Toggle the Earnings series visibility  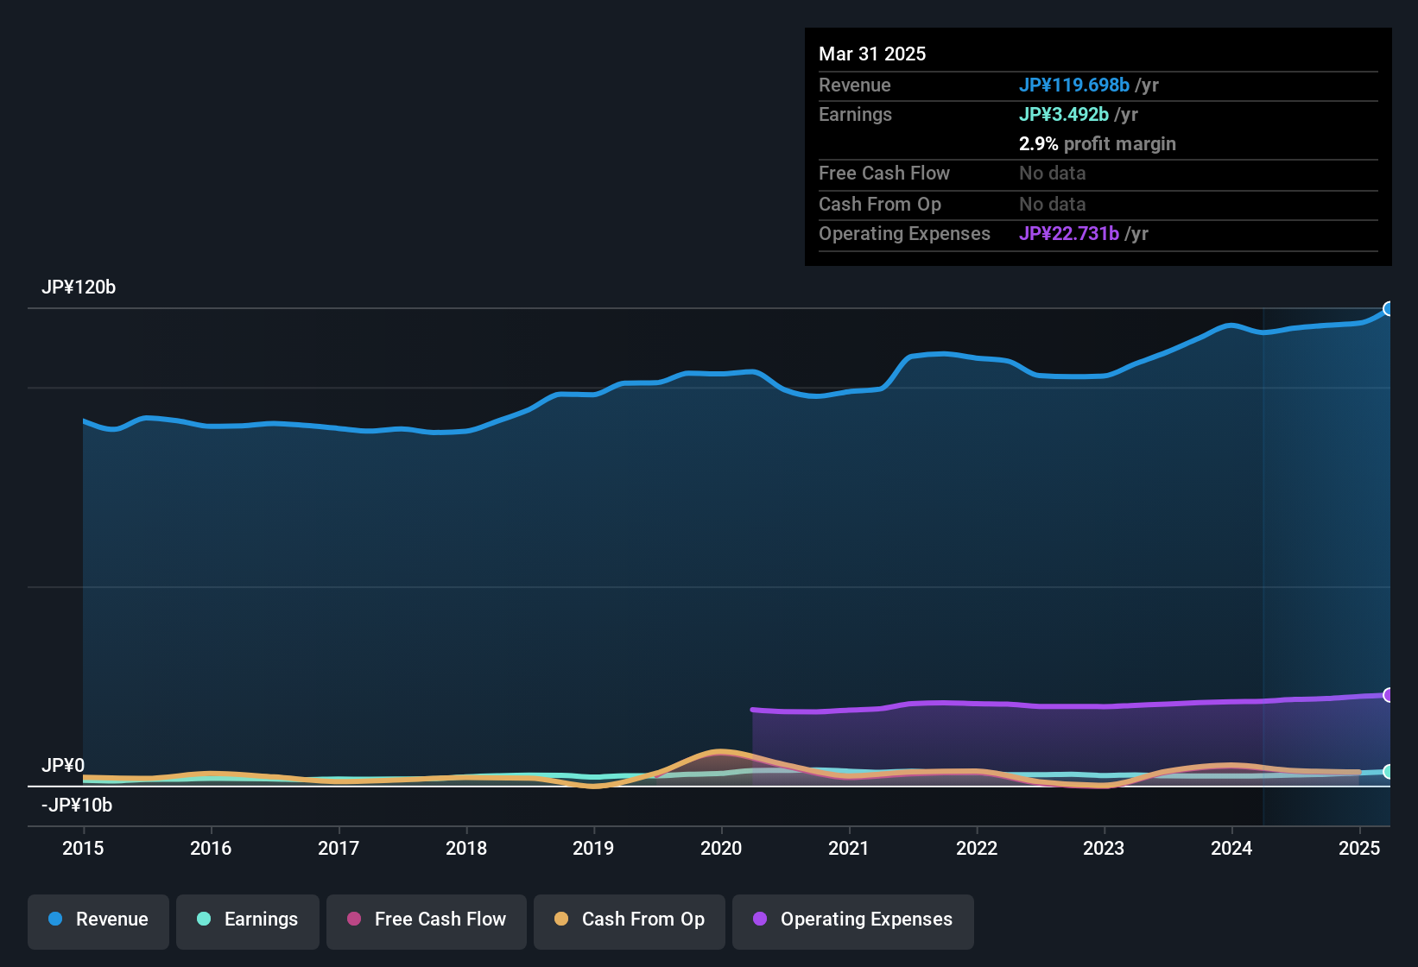248,920
